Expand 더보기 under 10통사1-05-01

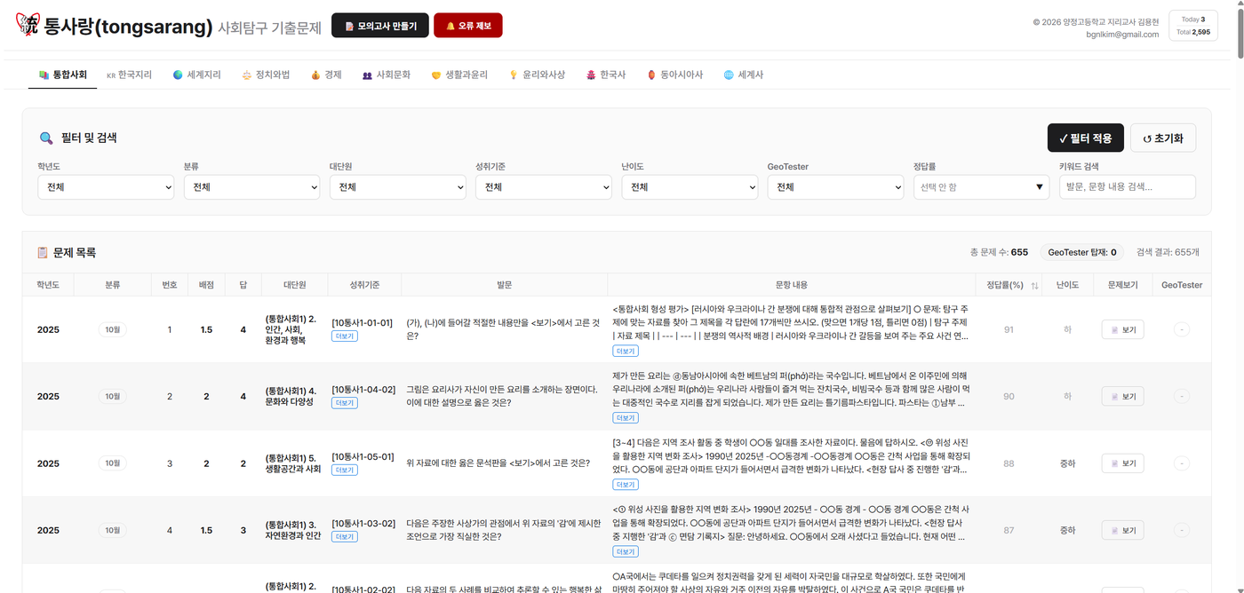pyautogui.click(x=344, y=470)
